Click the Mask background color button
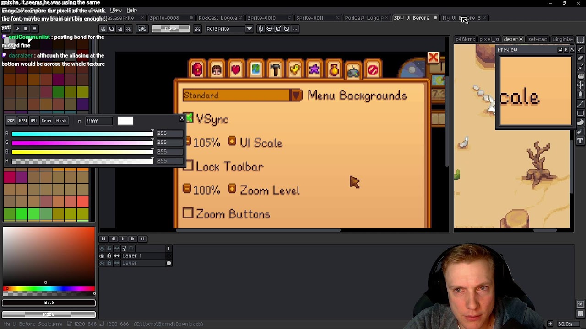This screenshot has height=329, width=586. coord(49,314)
